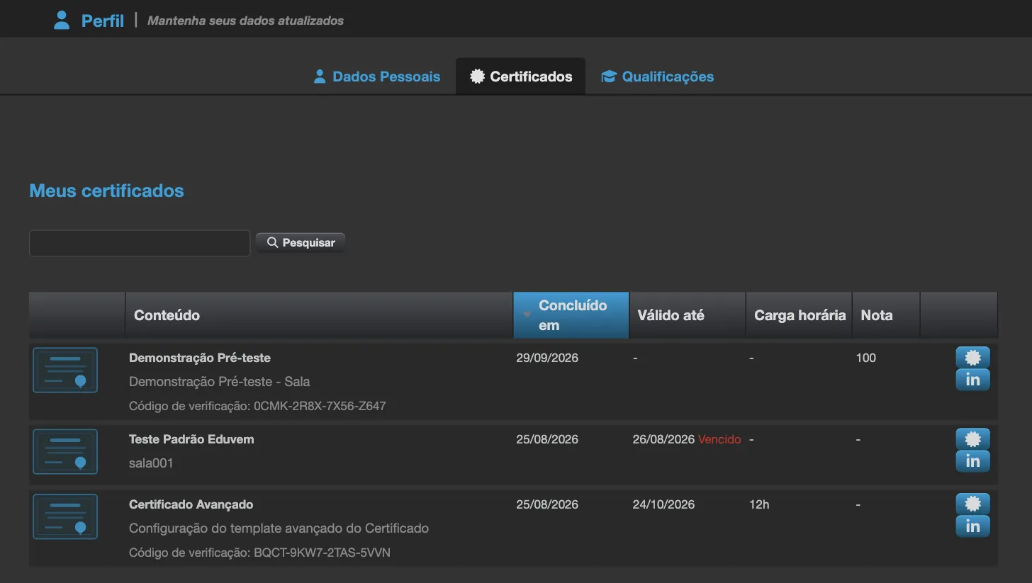Open the Qualificações tab

(658, 77)
